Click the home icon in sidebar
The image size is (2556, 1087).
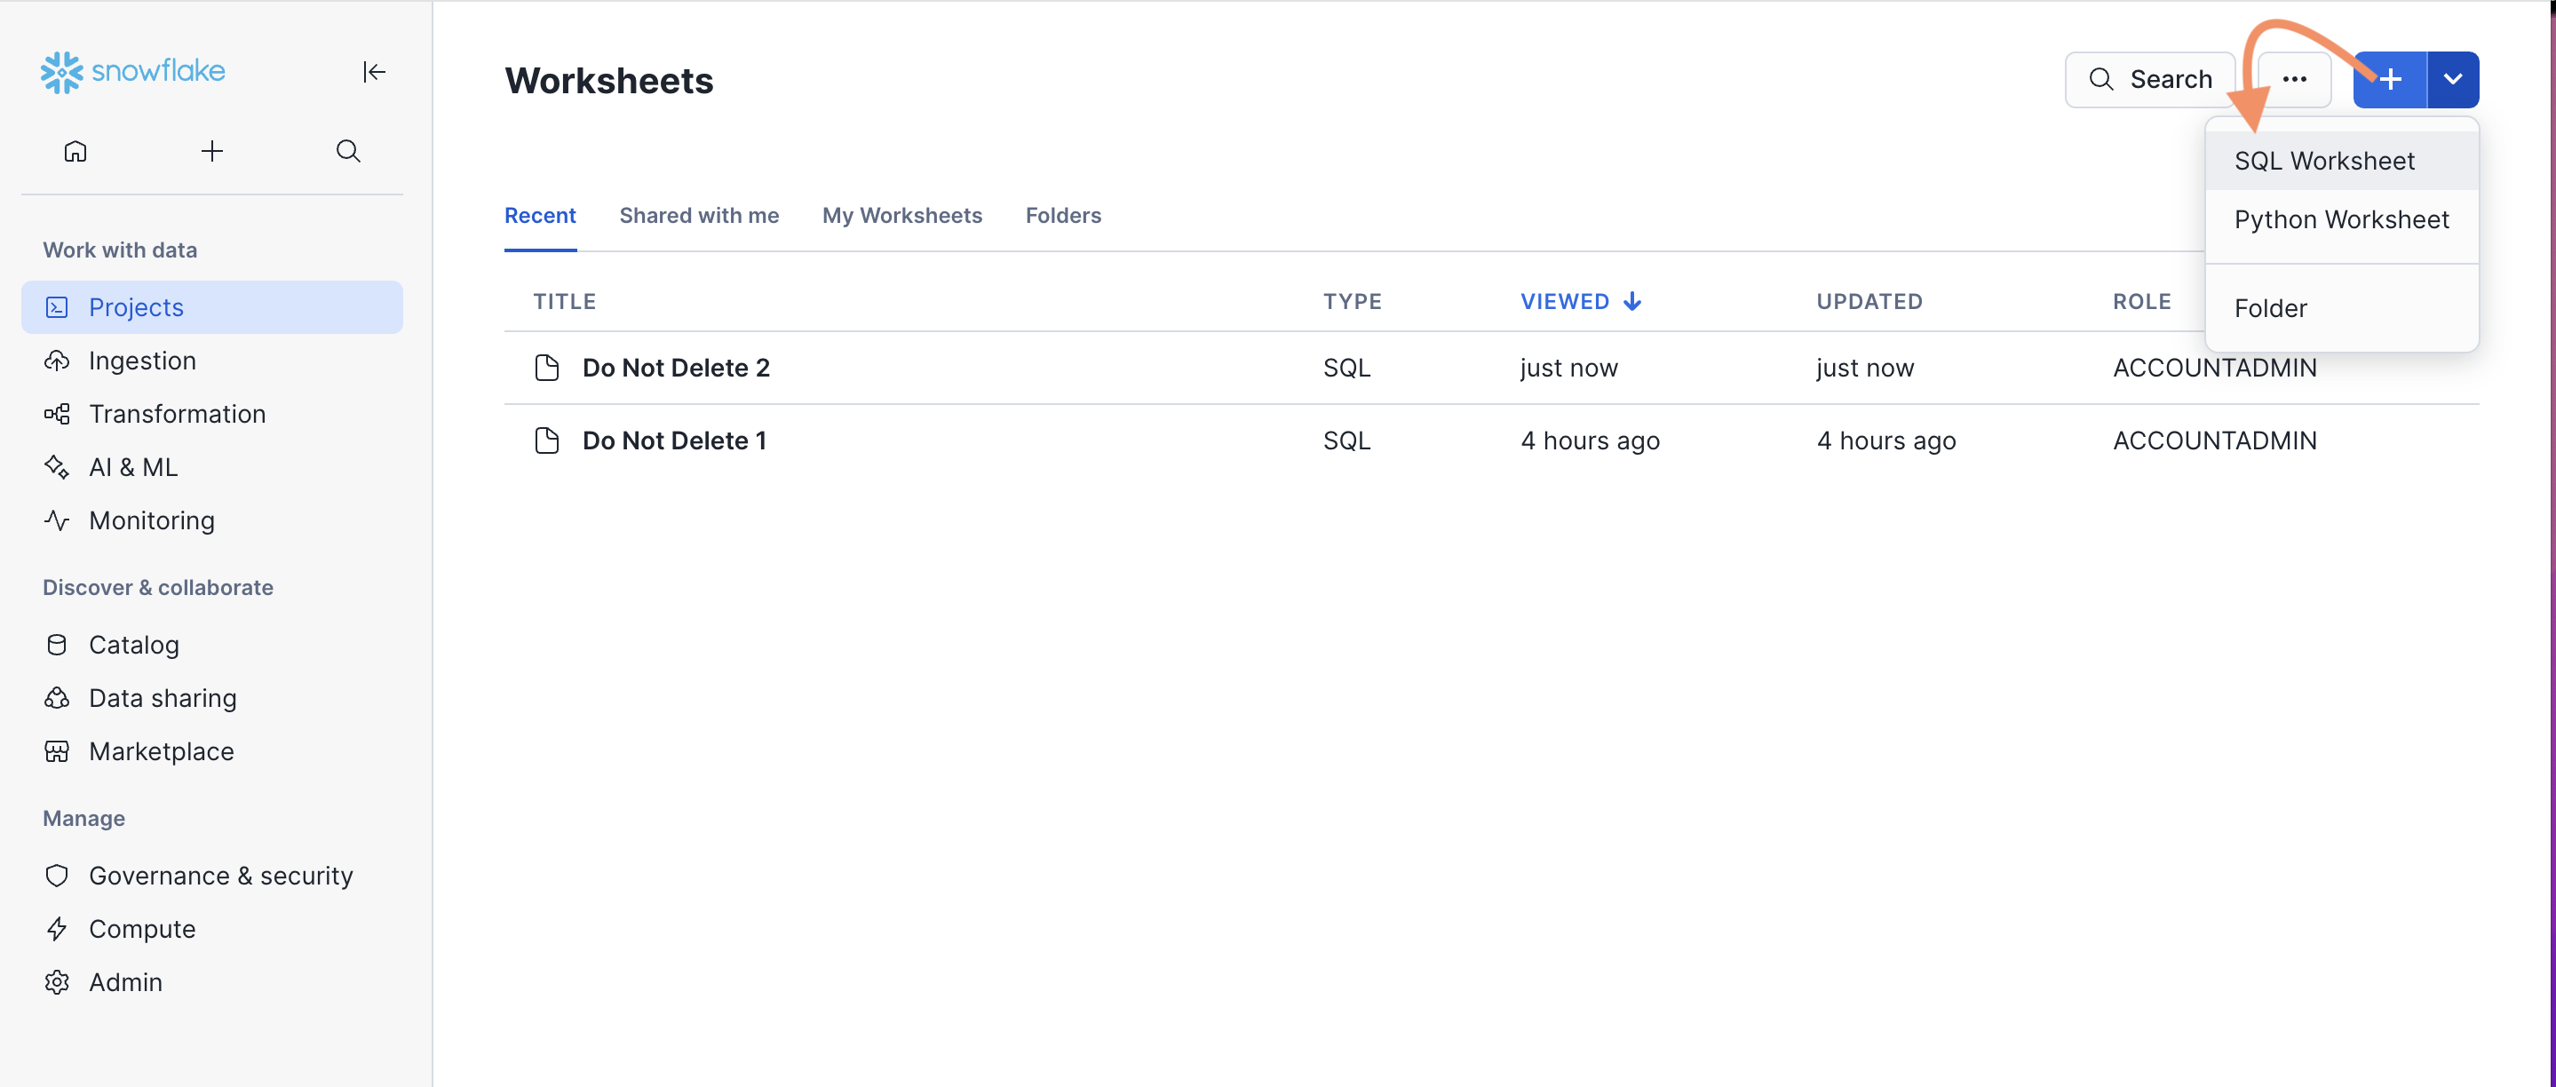(75, 151)
